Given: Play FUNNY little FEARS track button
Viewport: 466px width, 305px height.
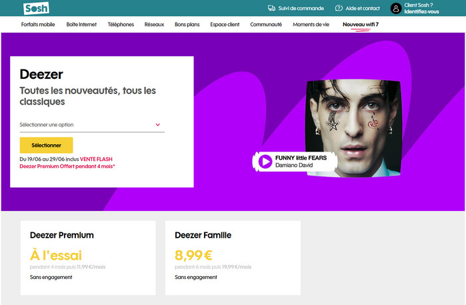Looking at the screenshot, I should pos(265,162).
